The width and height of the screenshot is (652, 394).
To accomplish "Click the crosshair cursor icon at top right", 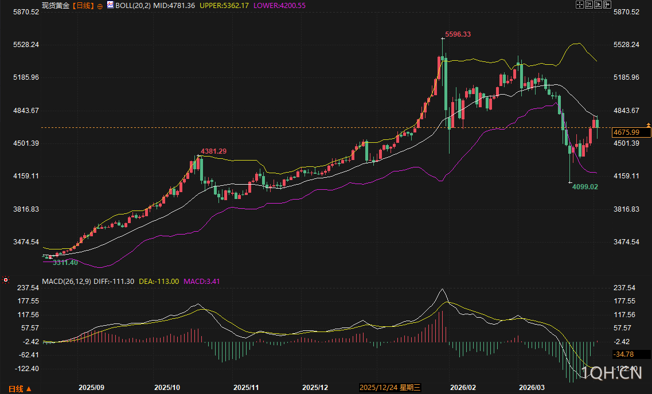I will (580, 5).
